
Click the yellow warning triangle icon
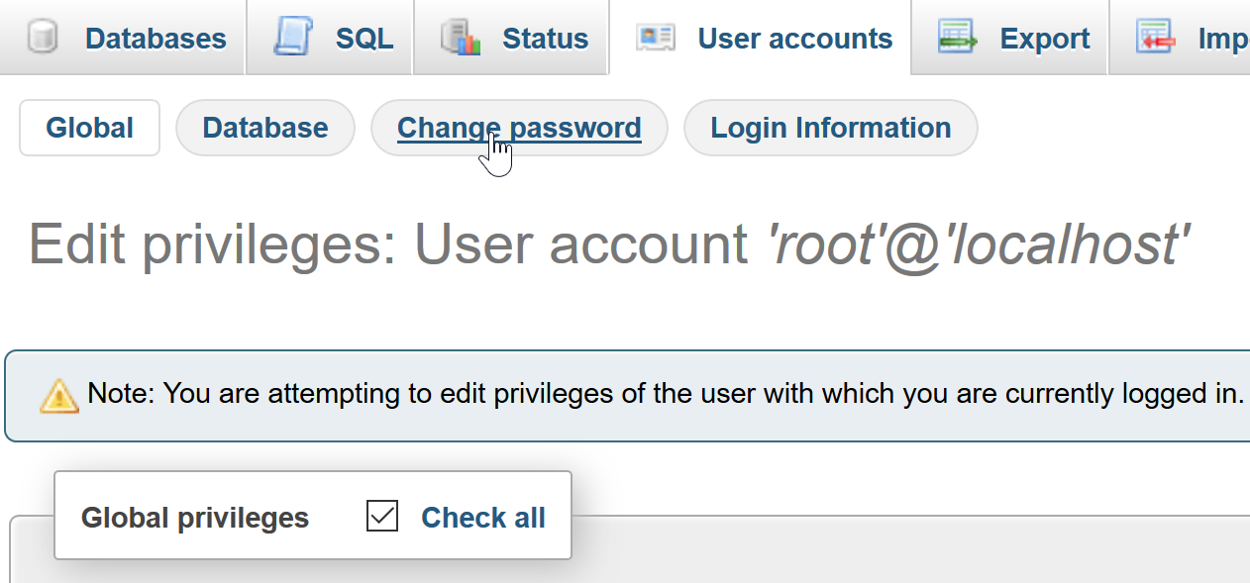click(59, 395)
